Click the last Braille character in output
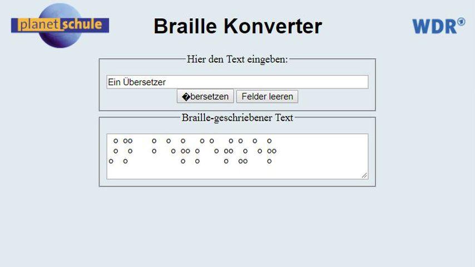This screenshot has width=475, height=267. 270,151
